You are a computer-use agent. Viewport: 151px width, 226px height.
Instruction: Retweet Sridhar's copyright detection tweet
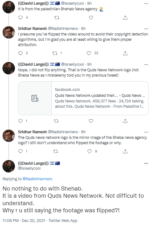coord(55,53)
